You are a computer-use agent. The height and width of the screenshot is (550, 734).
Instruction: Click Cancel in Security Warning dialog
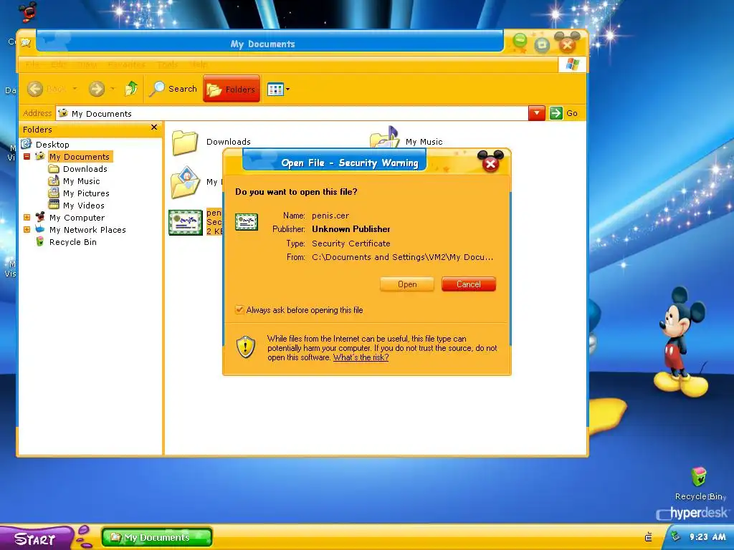coord(469,284)
